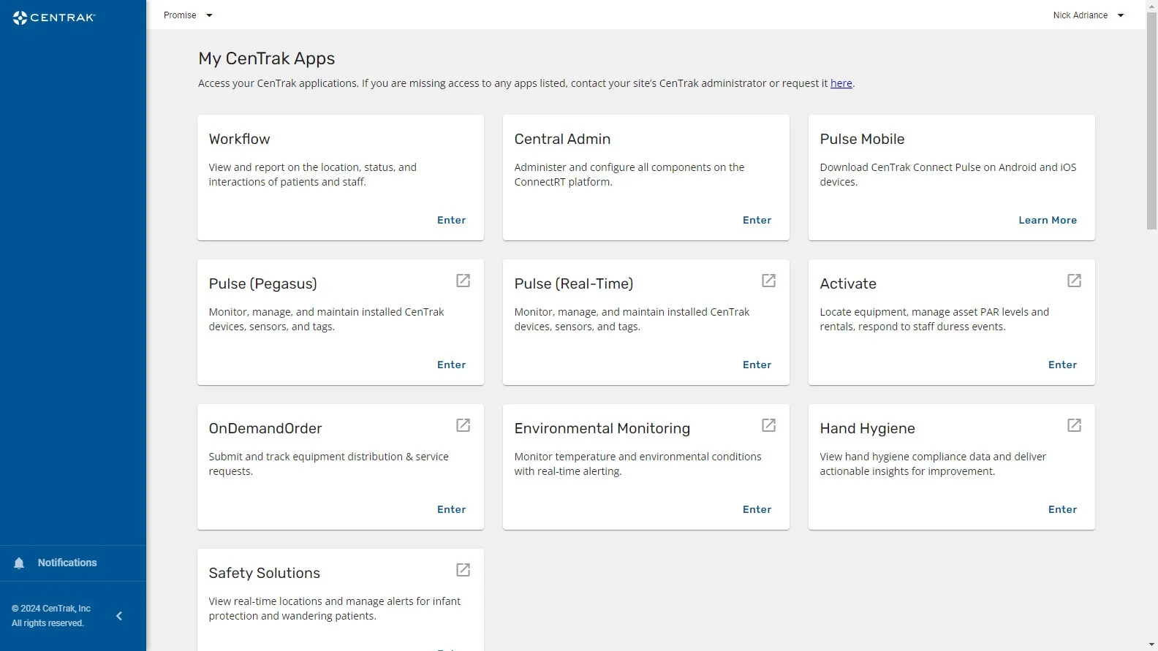The image size is (1158, 651).
Task: Click the My CenTrak Apps heading
Action: pyautogui.click(x=266, y=58)
